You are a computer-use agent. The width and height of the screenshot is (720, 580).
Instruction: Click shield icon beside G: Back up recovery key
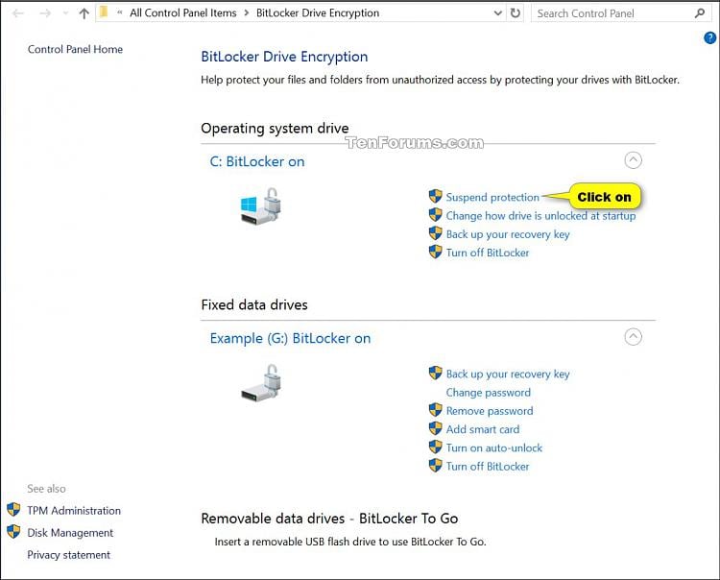(x=435, y=373)
